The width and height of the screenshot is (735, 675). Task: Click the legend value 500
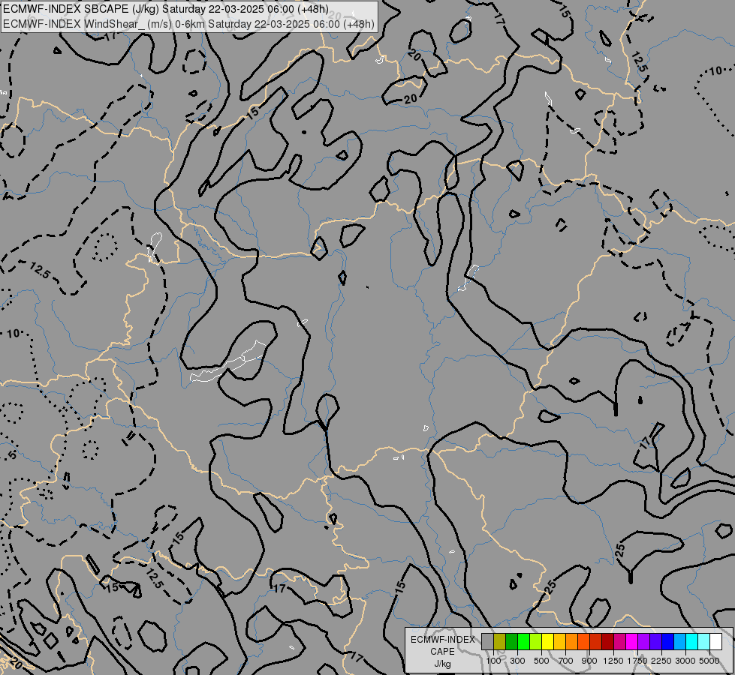pyautogui.click(x=541, y=661)
